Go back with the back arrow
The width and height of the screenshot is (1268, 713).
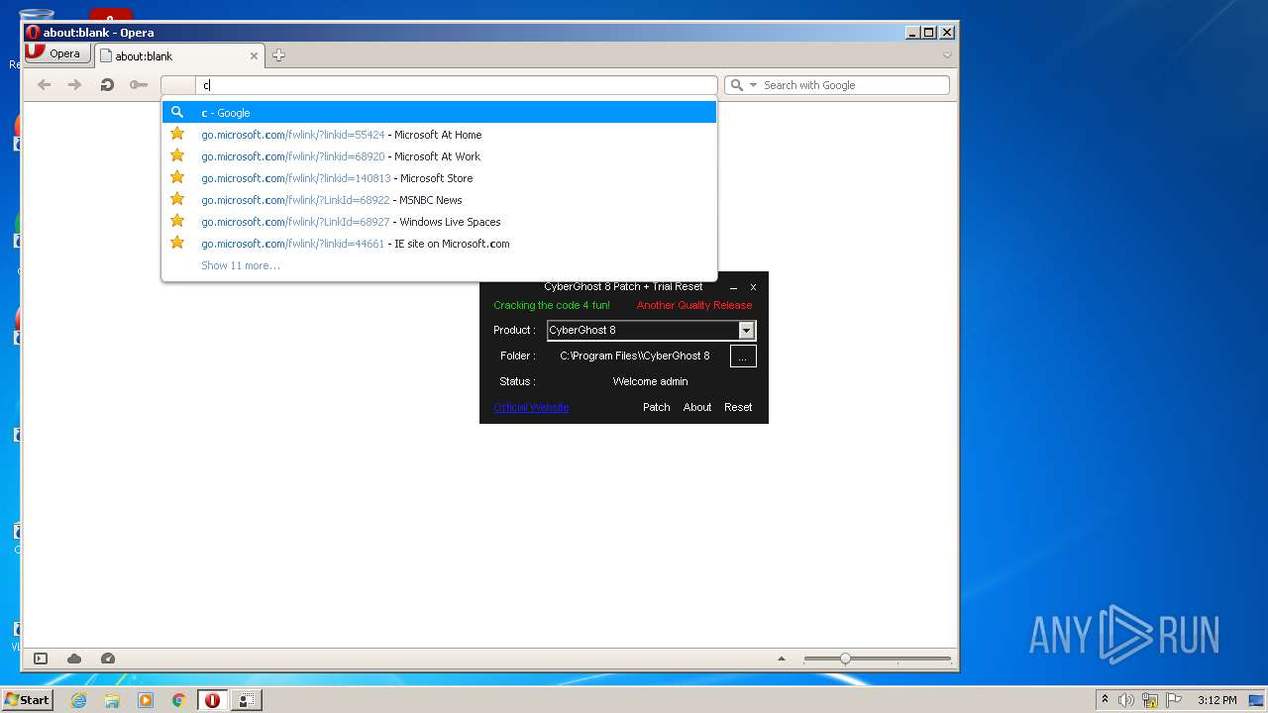coord(44,85)
